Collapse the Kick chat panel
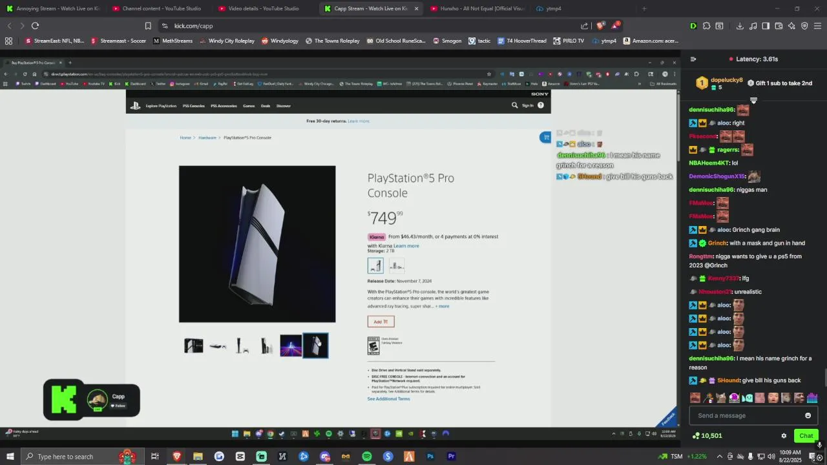Screen dimensions: 827x465 tap(693, 59)
